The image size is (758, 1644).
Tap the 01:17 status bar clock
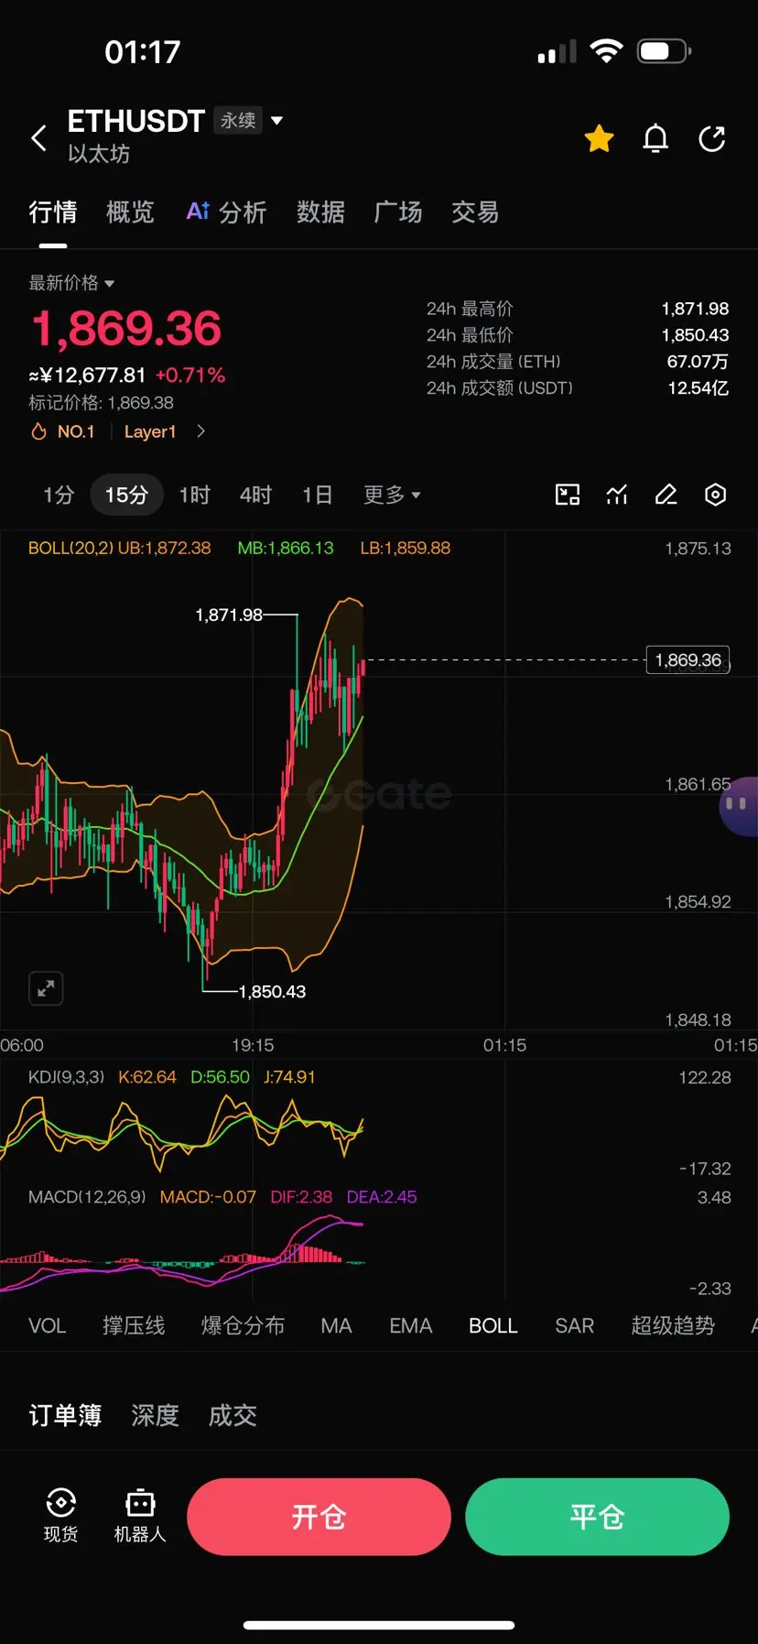(x=143, y=52)
